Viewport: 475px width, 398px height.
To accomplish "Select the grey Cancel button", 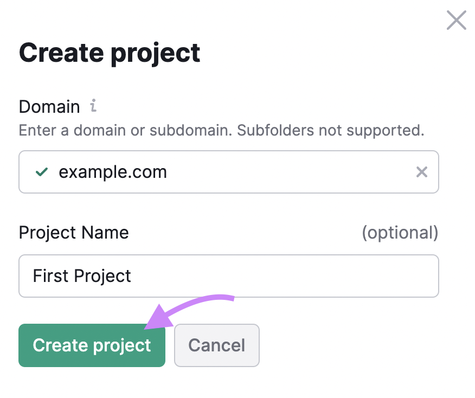I will click(x=216, y=345).
